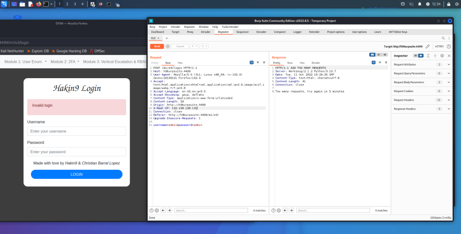
Task: Go to next response search match
Action: (x=291, y=210)
